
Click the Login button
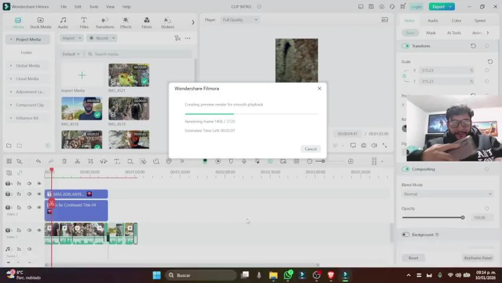[x=416, y=7]
